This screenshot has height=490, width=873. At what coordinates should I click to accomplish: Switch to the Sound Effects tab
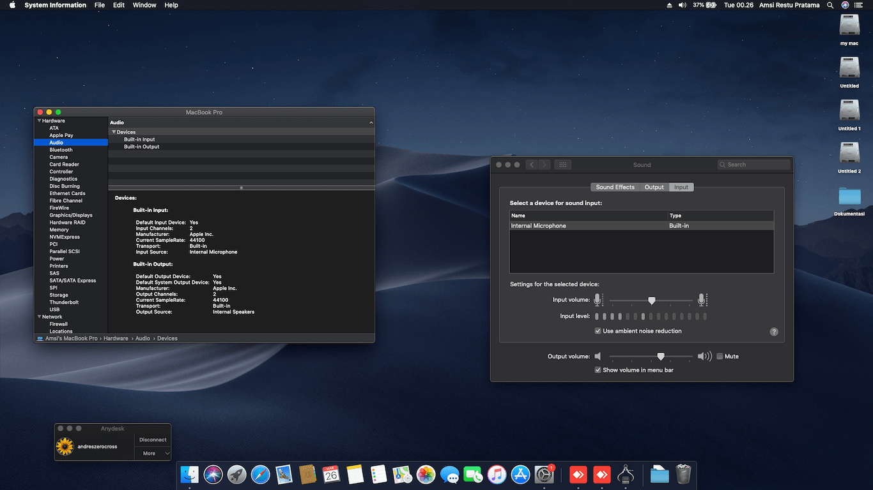[615, 187]
